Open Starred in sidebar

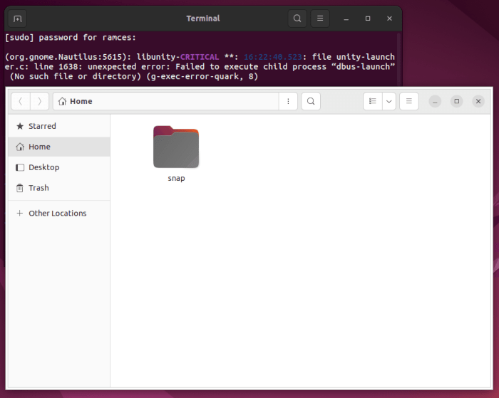pos(59,126)
